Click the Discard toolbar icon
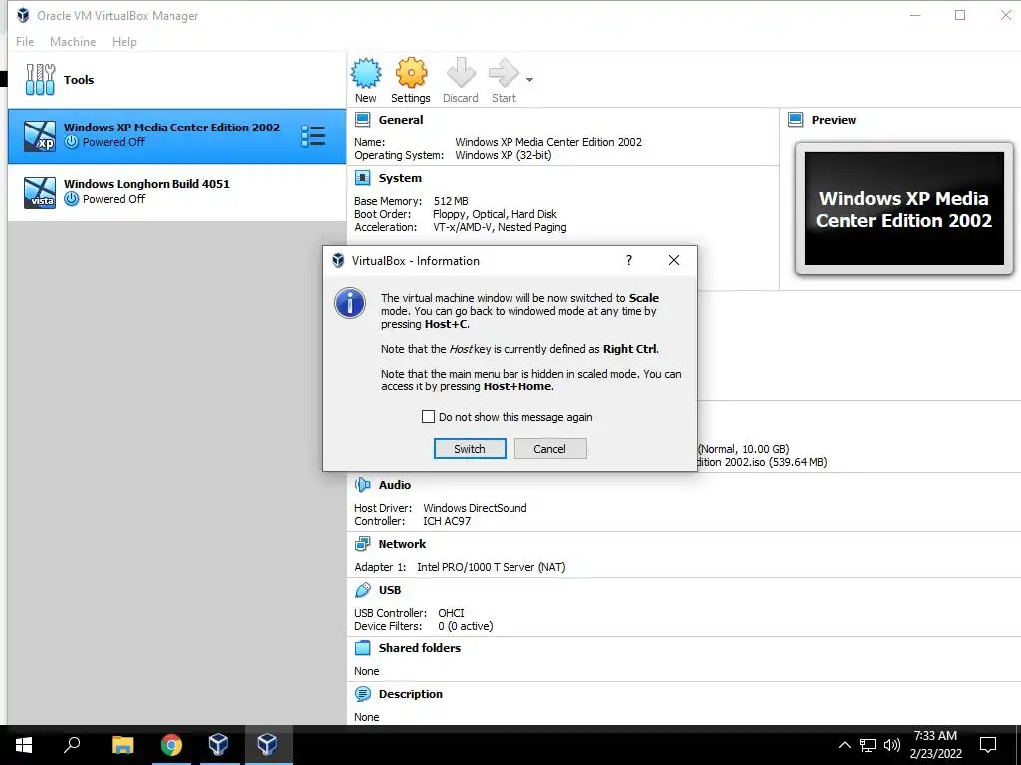 461,72
